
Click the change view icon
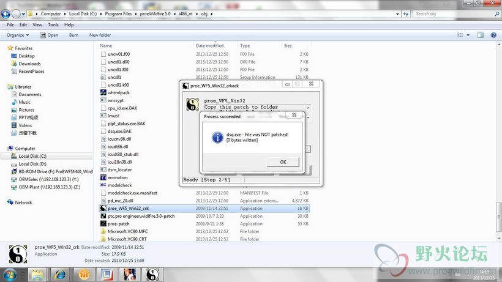(x=460, y=35)
